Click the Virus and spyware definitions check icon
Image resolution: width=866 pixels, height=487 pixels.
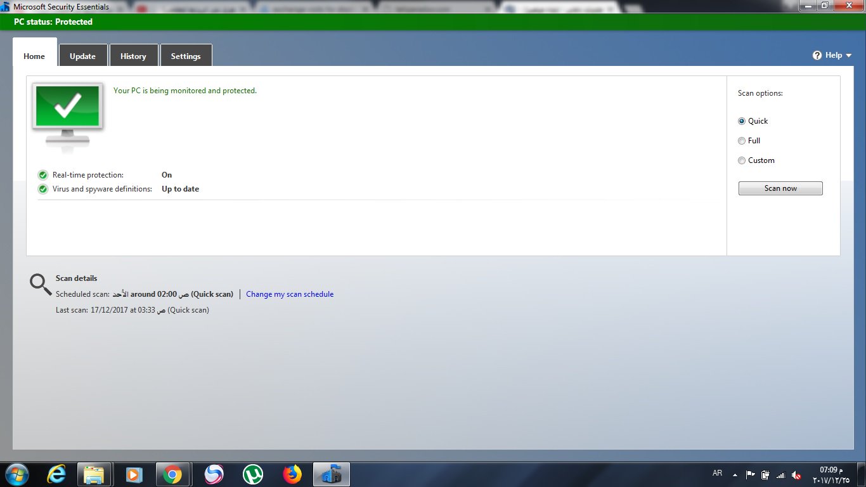click(x=42, y=189)
